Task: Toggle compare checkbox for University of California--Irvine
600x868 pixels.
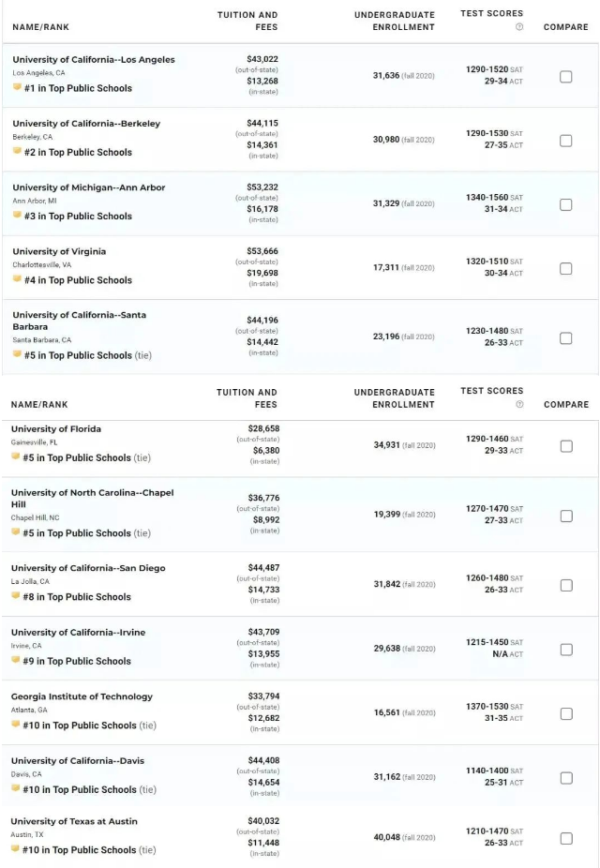Action: 566,650
